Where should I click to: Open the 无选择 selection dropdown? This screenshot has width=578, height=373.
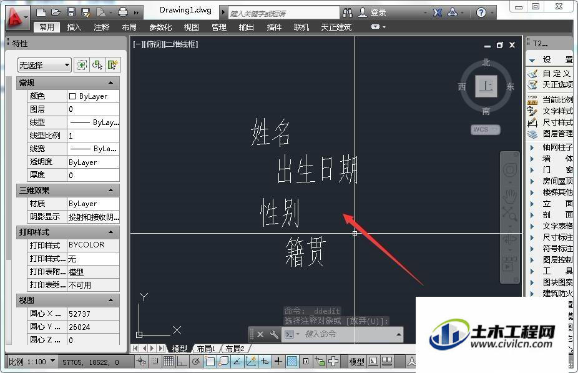coord(44,66)
